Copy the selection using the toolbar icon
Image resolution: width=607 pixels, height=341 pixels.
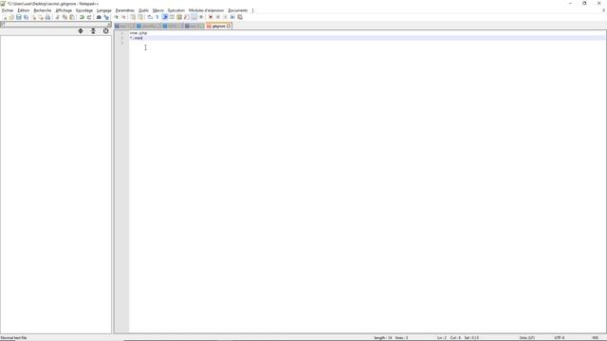[64, 17]
